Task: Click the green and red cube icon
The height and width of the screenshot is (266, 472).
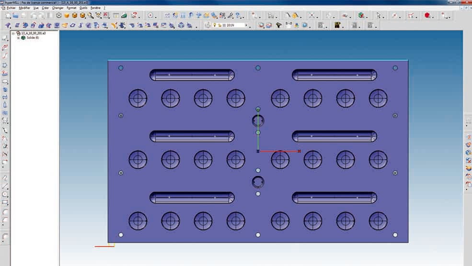Action: (x=361, y=15)
